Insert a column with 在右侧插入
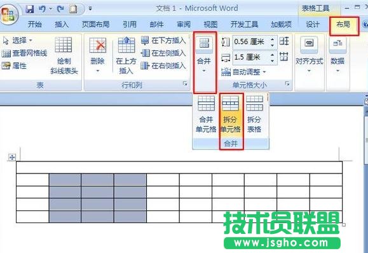The image size is (368, 253). tap(163, 65)
